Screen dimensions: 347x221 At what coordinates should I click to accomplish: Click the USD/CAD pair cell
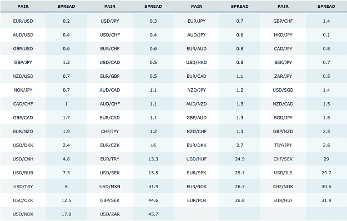(x=110, y=62)
